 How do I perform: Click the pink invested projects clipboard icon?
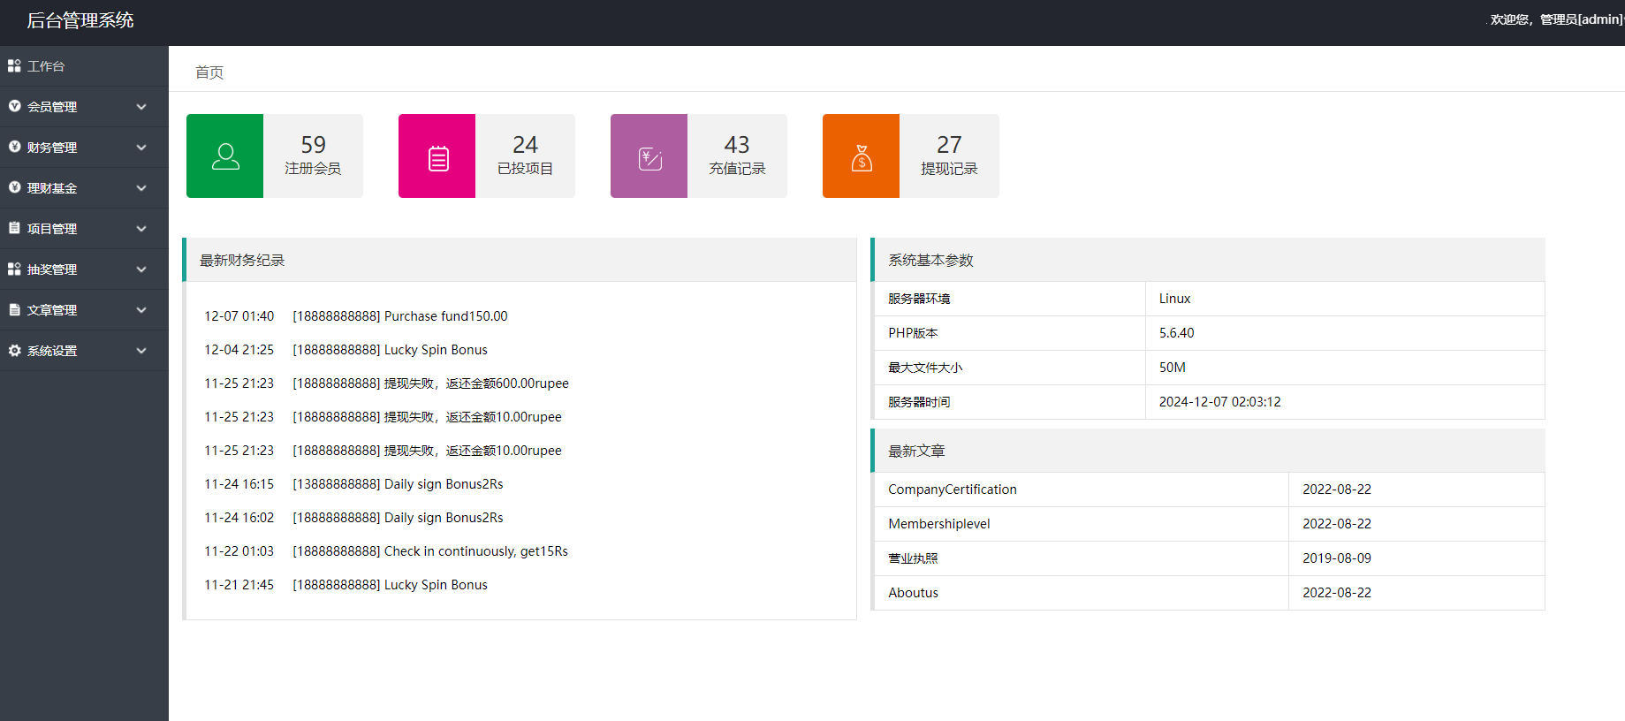(x=437, y=156)
